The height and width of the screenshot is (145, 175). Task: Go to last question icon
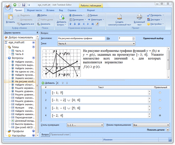click(x=92, y=24)
